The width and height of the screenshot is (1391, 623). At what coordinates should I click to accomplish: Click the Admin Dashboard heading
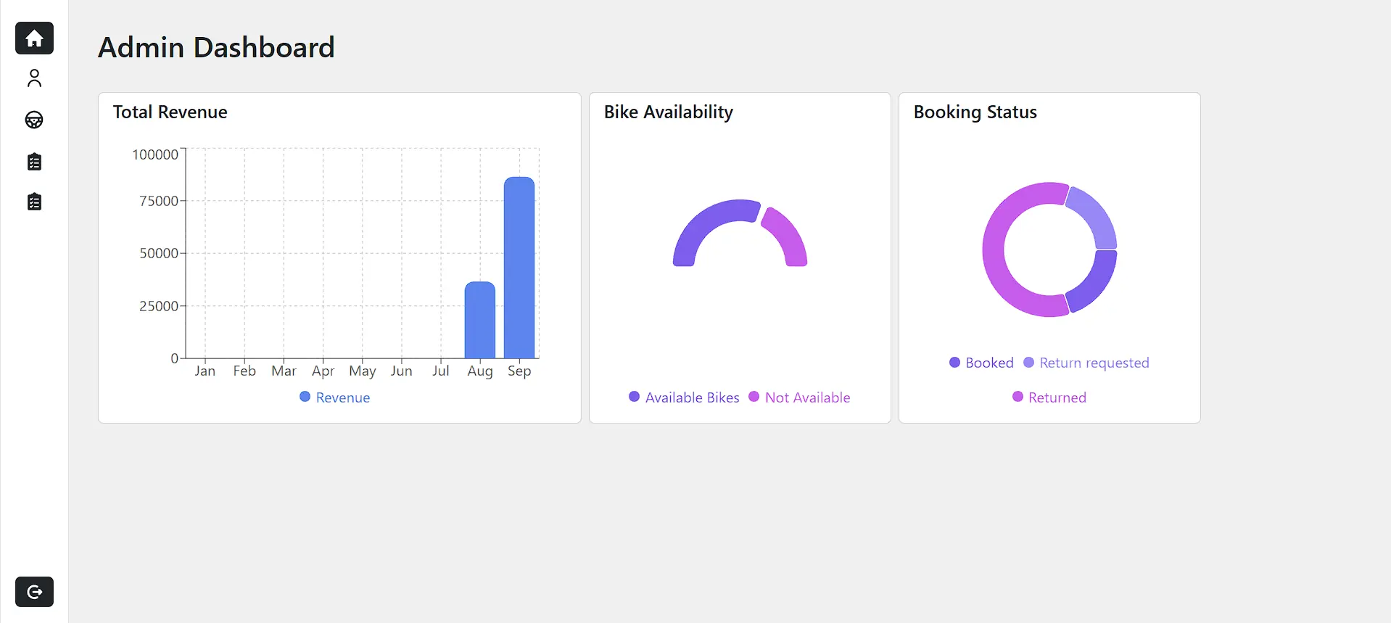(216, 48)
